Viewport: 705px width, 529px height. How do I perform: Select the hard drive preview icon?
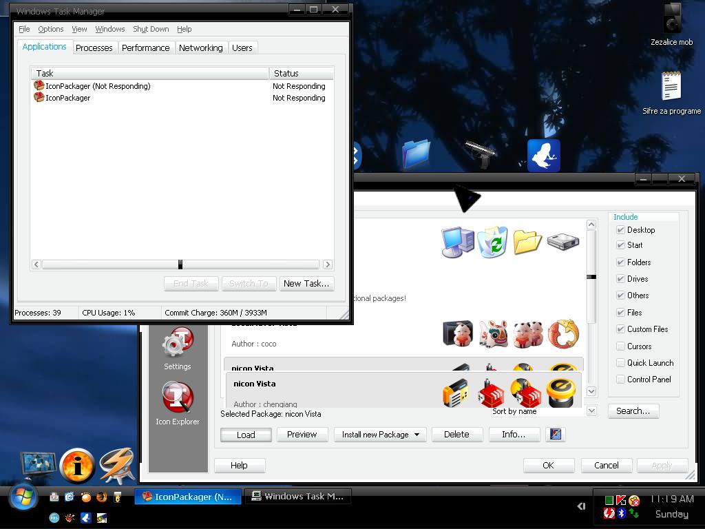(x=563, y=242)
